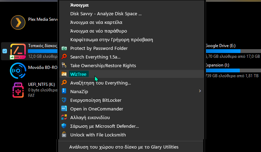Select Άνοιγμα at the top of the menu
Screen dimensions: 261x152
tap(79, 5)
